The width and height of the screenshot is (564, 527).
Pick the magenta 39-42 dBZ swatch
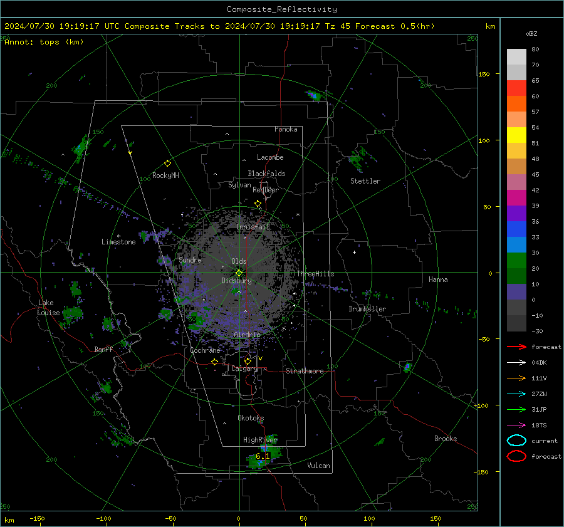(x=516, y=198)
